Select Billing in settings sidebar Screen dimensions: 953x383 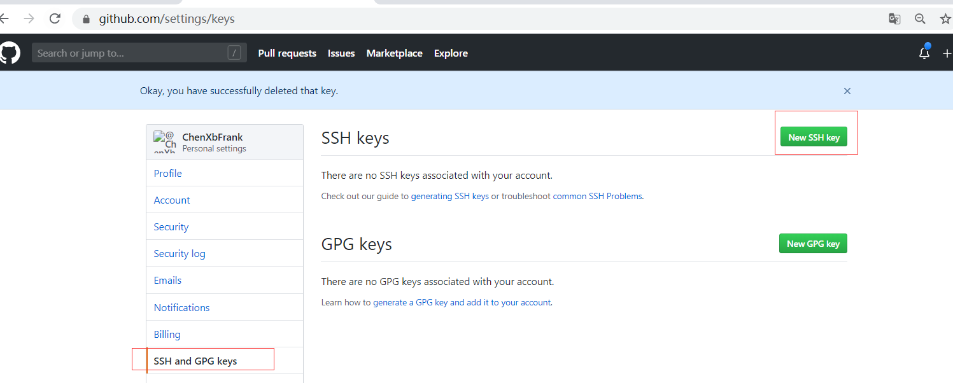click(225, 334)
